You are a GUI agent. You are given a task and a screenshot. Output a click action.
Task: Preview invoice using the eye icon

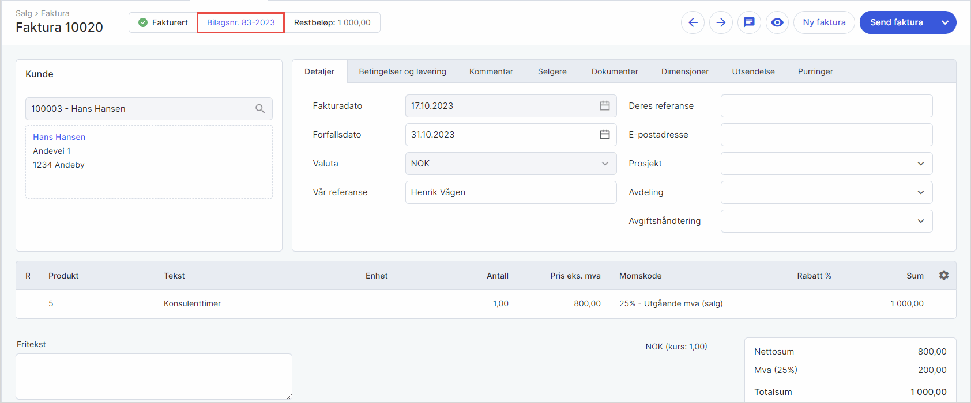(777, 22)
